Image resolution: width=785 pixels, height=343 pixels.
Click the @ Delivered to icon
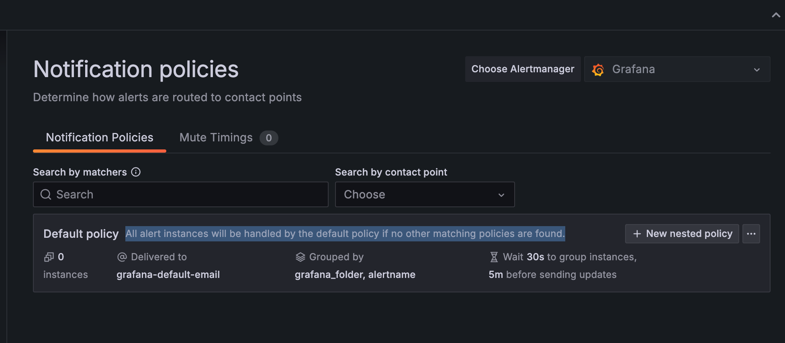pos(122,257)
